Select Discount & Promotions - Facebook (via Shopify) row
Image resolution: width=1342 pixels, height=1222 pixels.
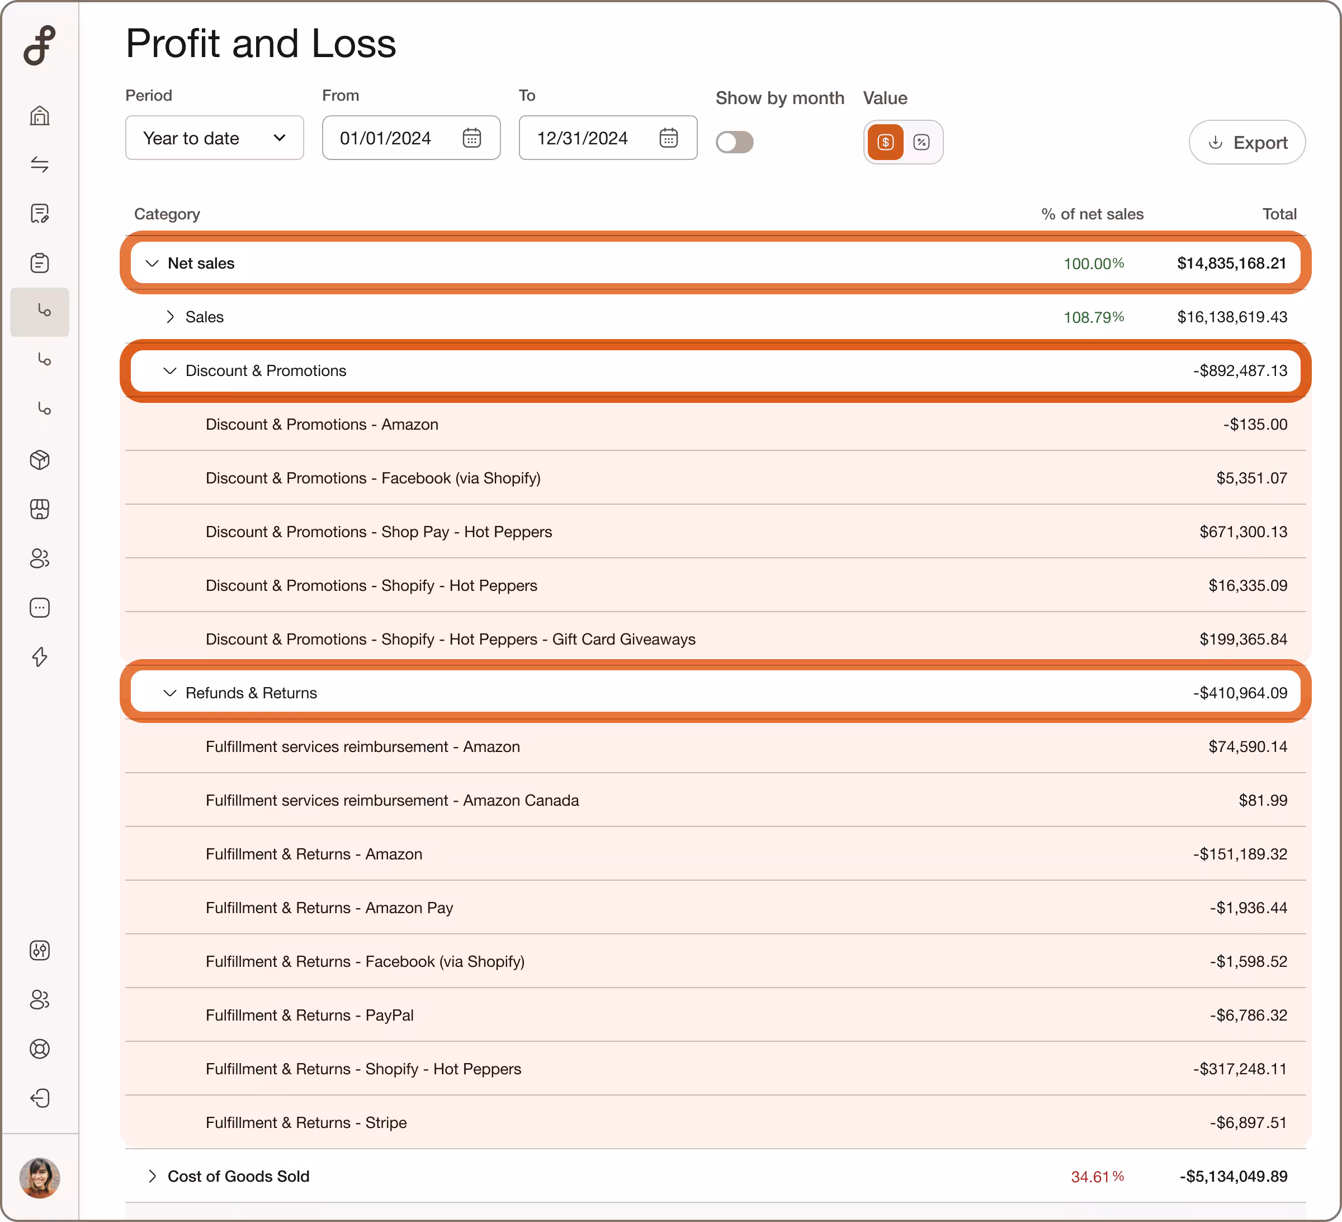[x=716, y=478]
